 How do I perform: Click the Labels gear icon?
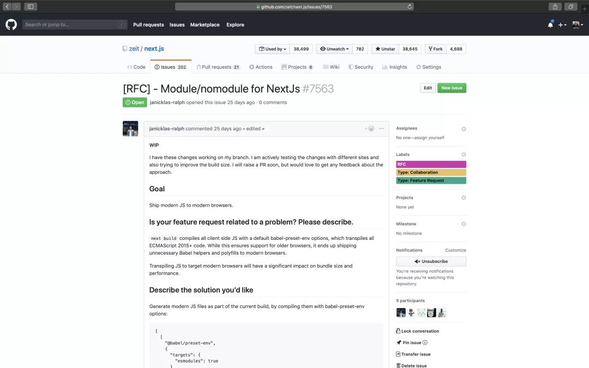[x=464, y=155]
